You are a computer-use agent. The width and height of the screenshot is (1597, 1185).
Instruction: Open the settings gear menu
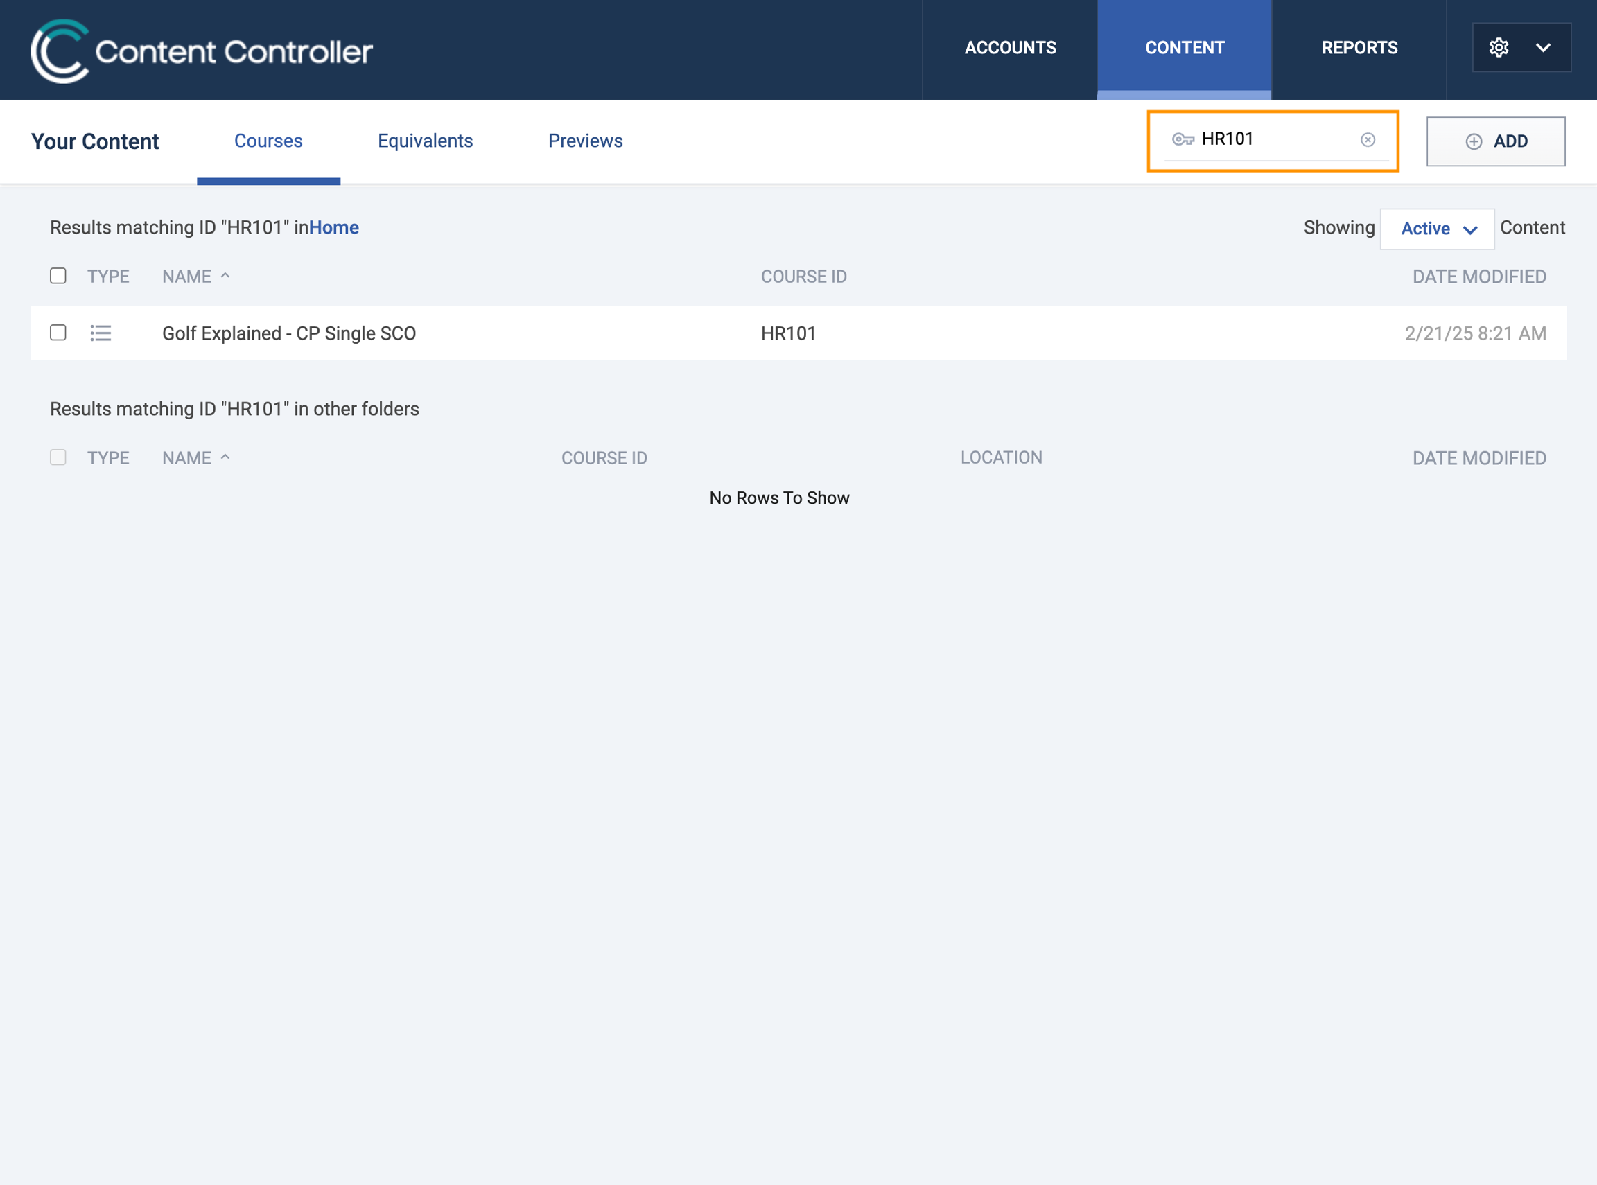(1499, 47)
